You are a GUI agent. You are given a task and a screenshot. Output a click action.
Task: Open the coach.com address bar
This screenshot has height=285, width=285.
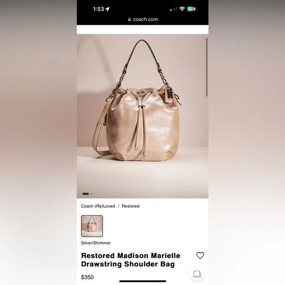[142, 19]
